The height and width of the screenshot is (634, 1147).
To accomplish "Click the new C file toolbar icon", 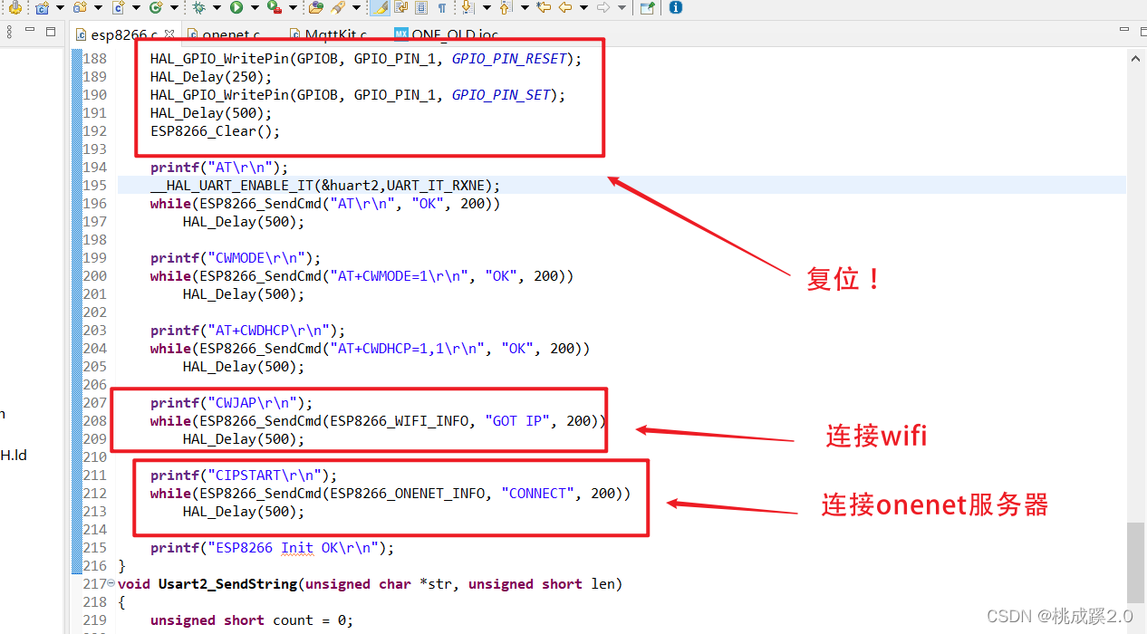I will [x=118, y=7].
